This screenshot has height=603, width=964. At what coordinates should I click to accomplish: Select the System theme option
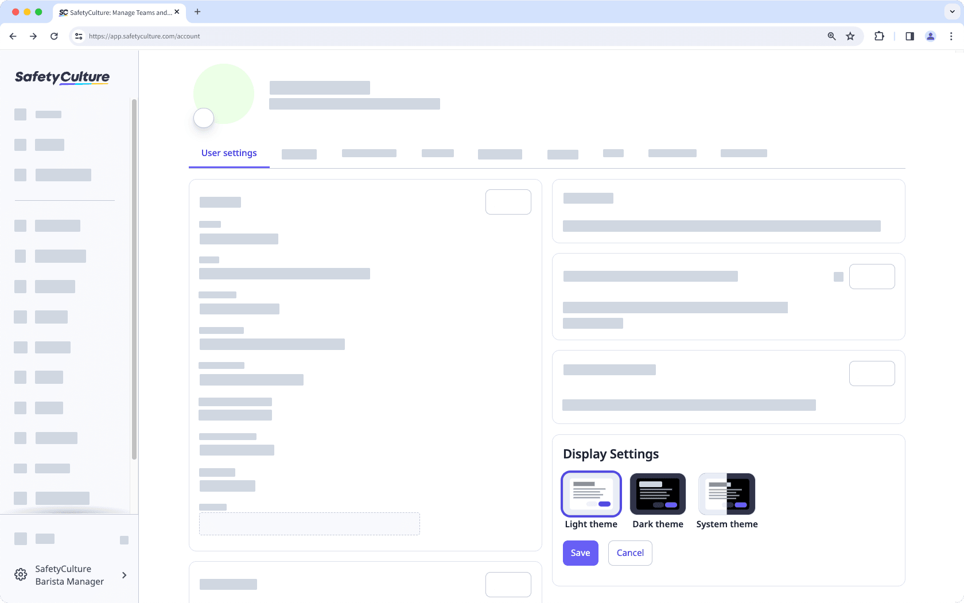click(726, 494)
